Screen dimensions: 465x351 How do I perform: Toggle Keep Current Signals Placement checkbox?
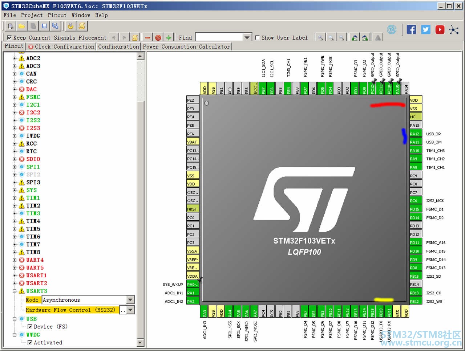[9, 38]
